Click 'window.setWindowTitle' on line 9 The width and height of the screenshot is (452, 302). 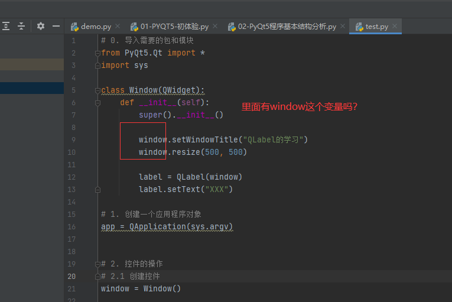tap(188, 140)
